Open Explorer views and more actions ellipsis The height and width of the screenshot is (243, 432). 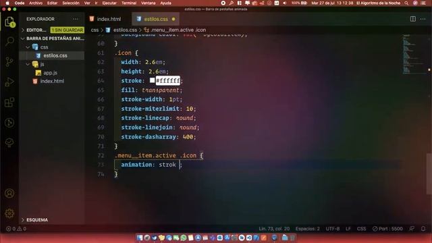(x=76, y=19)
